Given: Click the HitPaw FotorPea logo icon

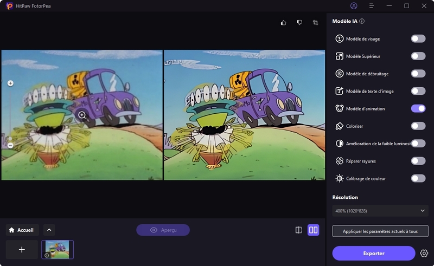Looking at the screenshot, I should pyautogui.click(x=9, y=6).
